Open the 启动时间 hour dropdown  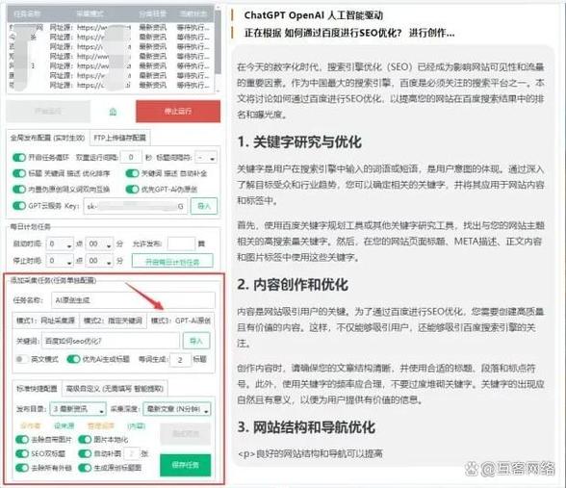click(x=60, y=244)
